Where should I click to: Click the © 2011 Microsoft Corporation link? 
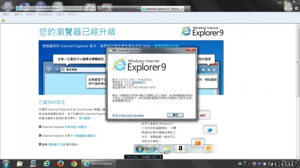pyautogui.click(x=128, y=115)
